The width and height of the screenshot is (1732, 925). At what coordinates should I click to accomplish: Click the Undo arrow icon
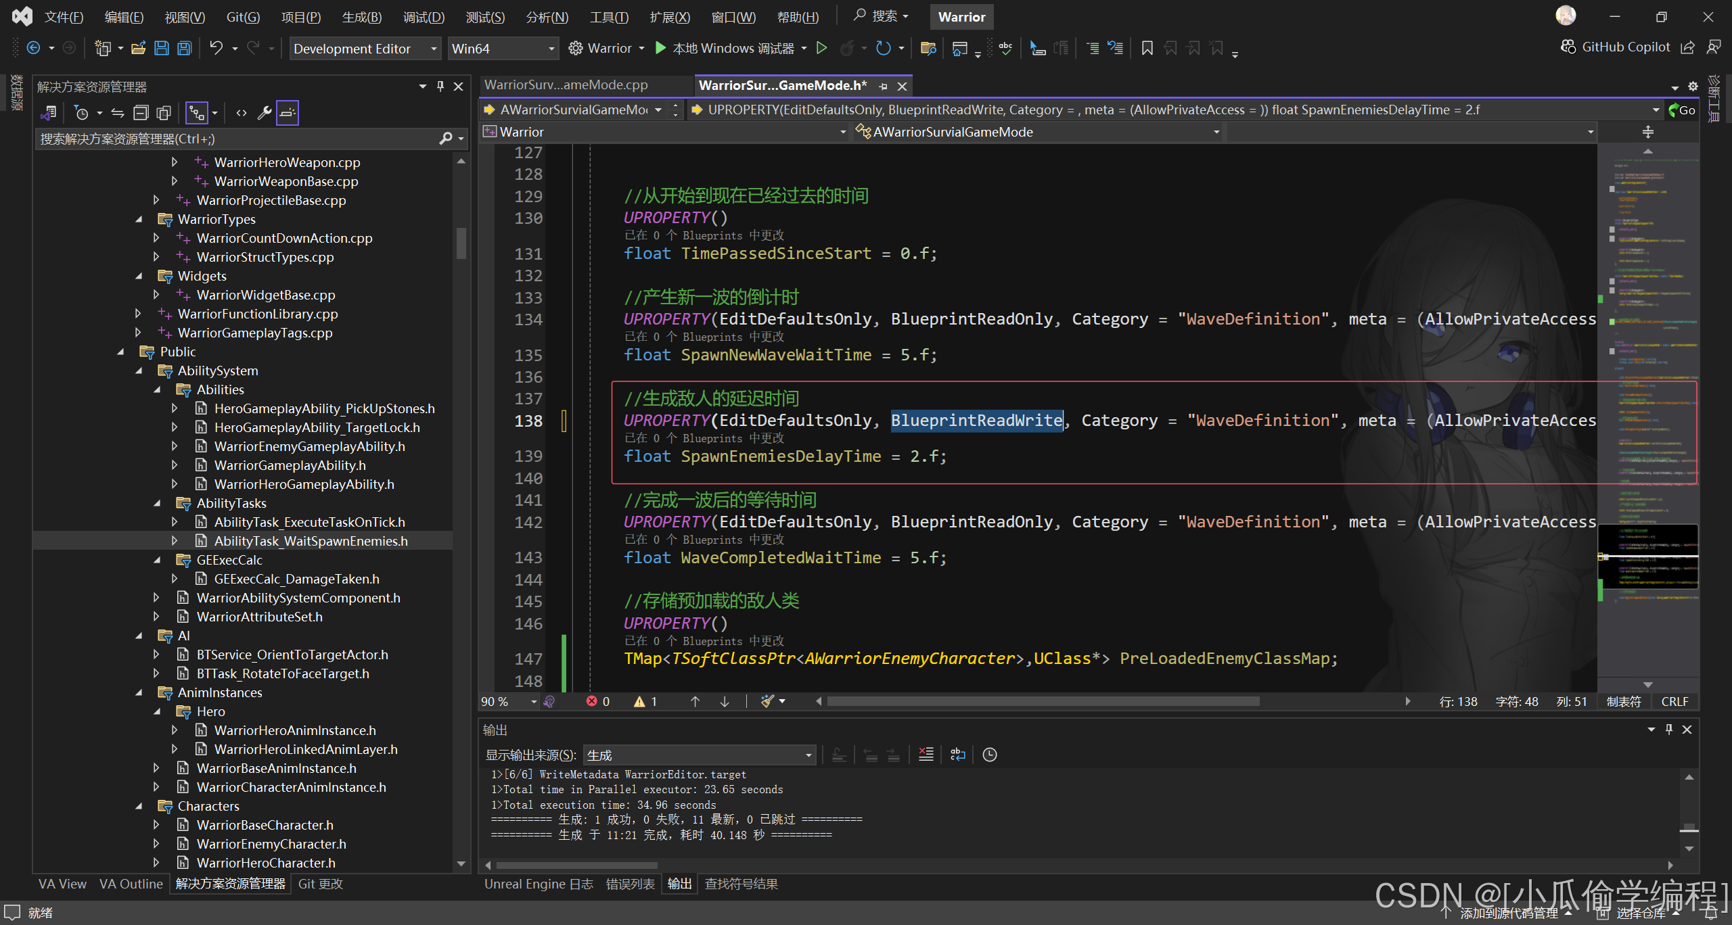(216, 48)
